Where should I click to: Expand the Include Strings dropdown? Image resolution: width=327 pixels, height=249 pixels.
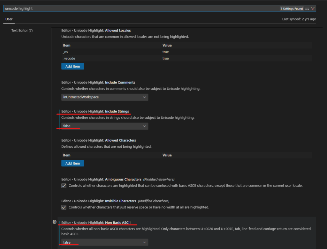[x=105, y=126]
